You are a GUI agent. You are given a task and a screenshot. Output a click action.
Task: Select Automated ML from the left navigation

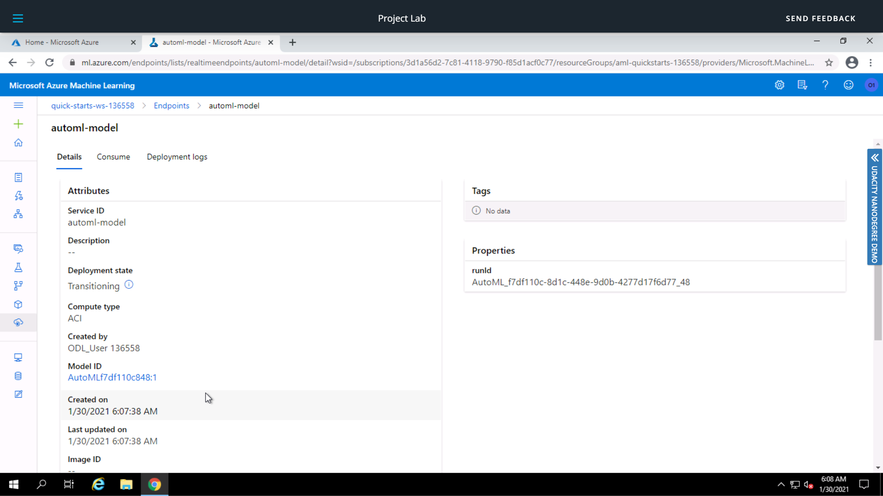click(x=18, y=195)
